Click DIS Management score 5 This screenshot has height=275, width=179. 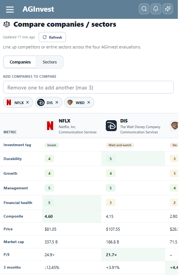(x=111, y=188)
